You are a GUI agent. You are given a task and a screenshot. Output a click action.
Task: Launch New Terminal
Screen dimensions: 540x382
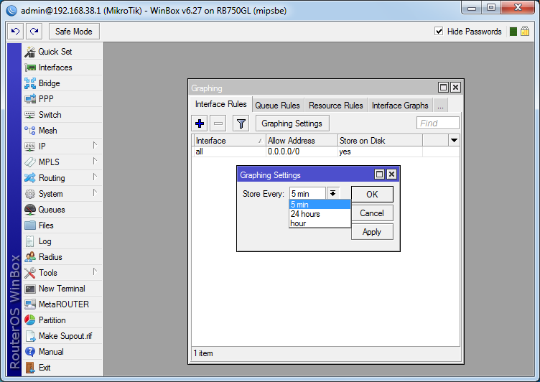coord(62,289)
